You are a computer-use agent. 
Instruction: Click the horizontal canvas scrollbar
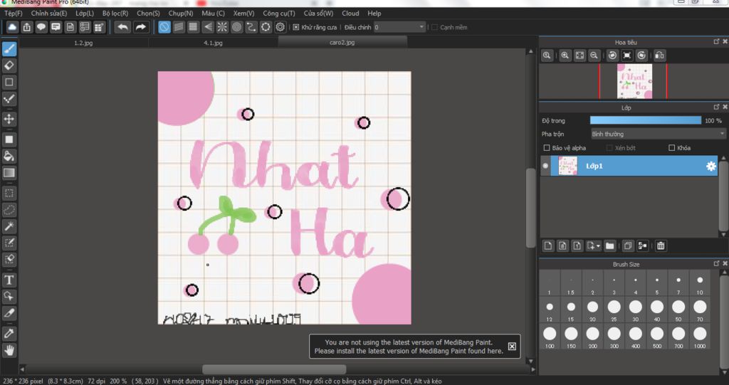(274, 369)
